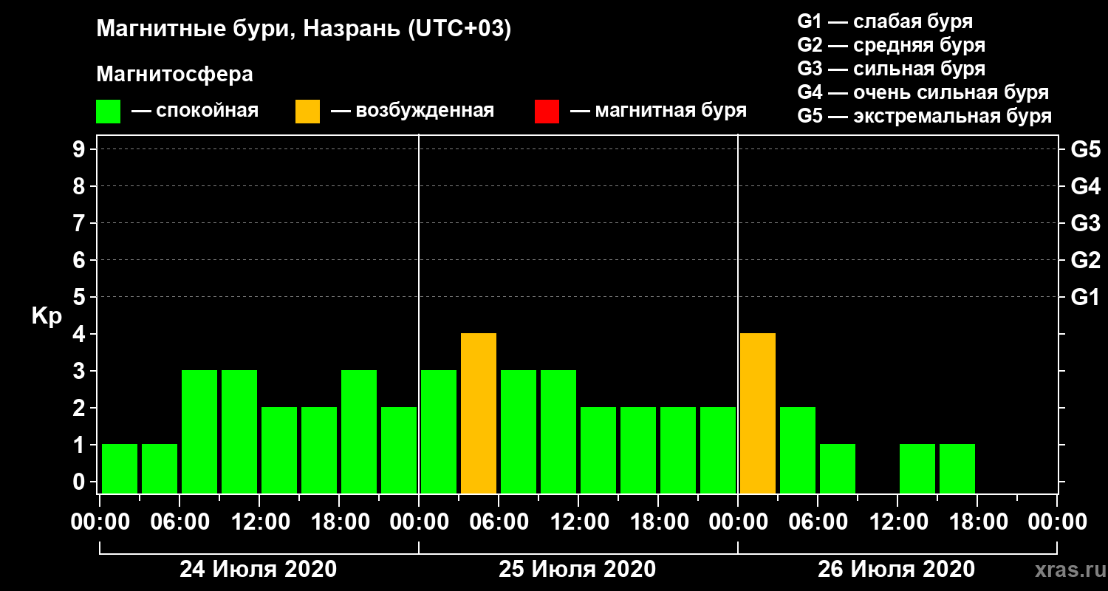This screenshot has width=1108, height=591.
Task: Click the last green bar of 26 July
Action: pyautogui.click(x=957, y=468)
